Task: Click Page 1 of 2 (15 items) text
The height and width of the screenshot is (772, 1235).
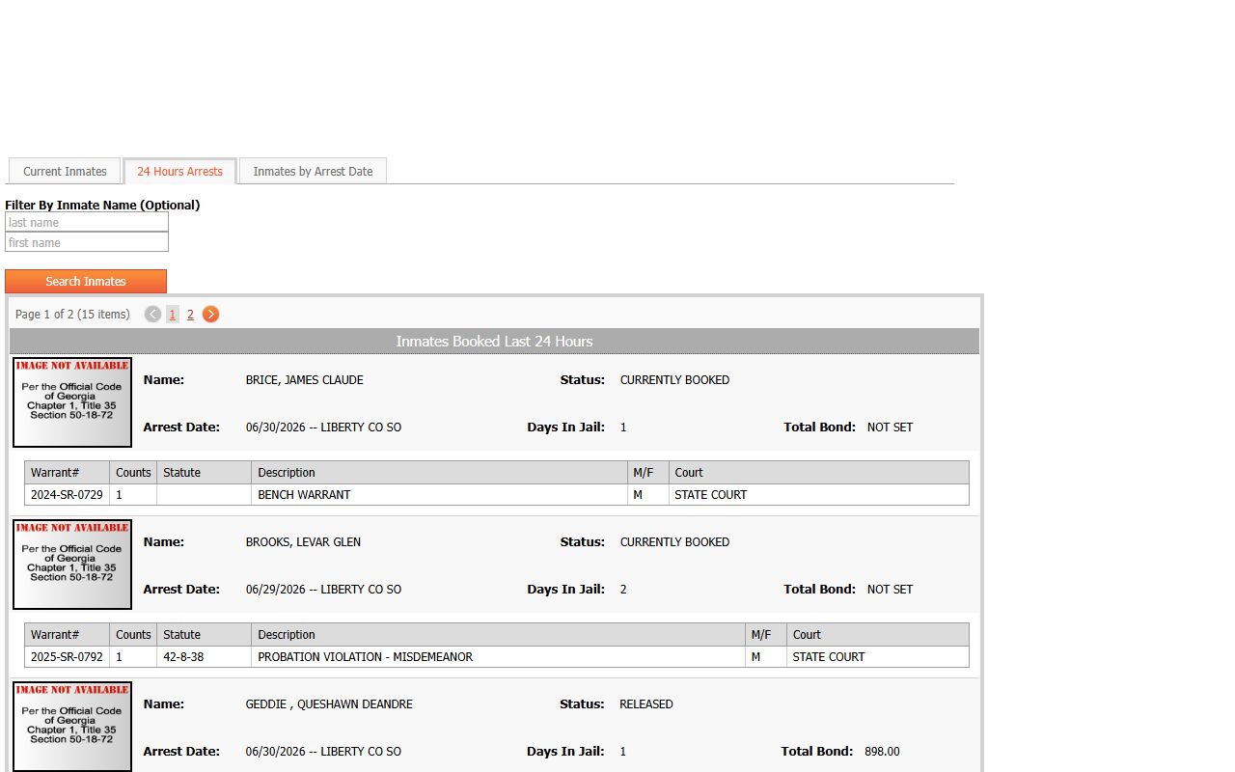Action: pos(72,314)
